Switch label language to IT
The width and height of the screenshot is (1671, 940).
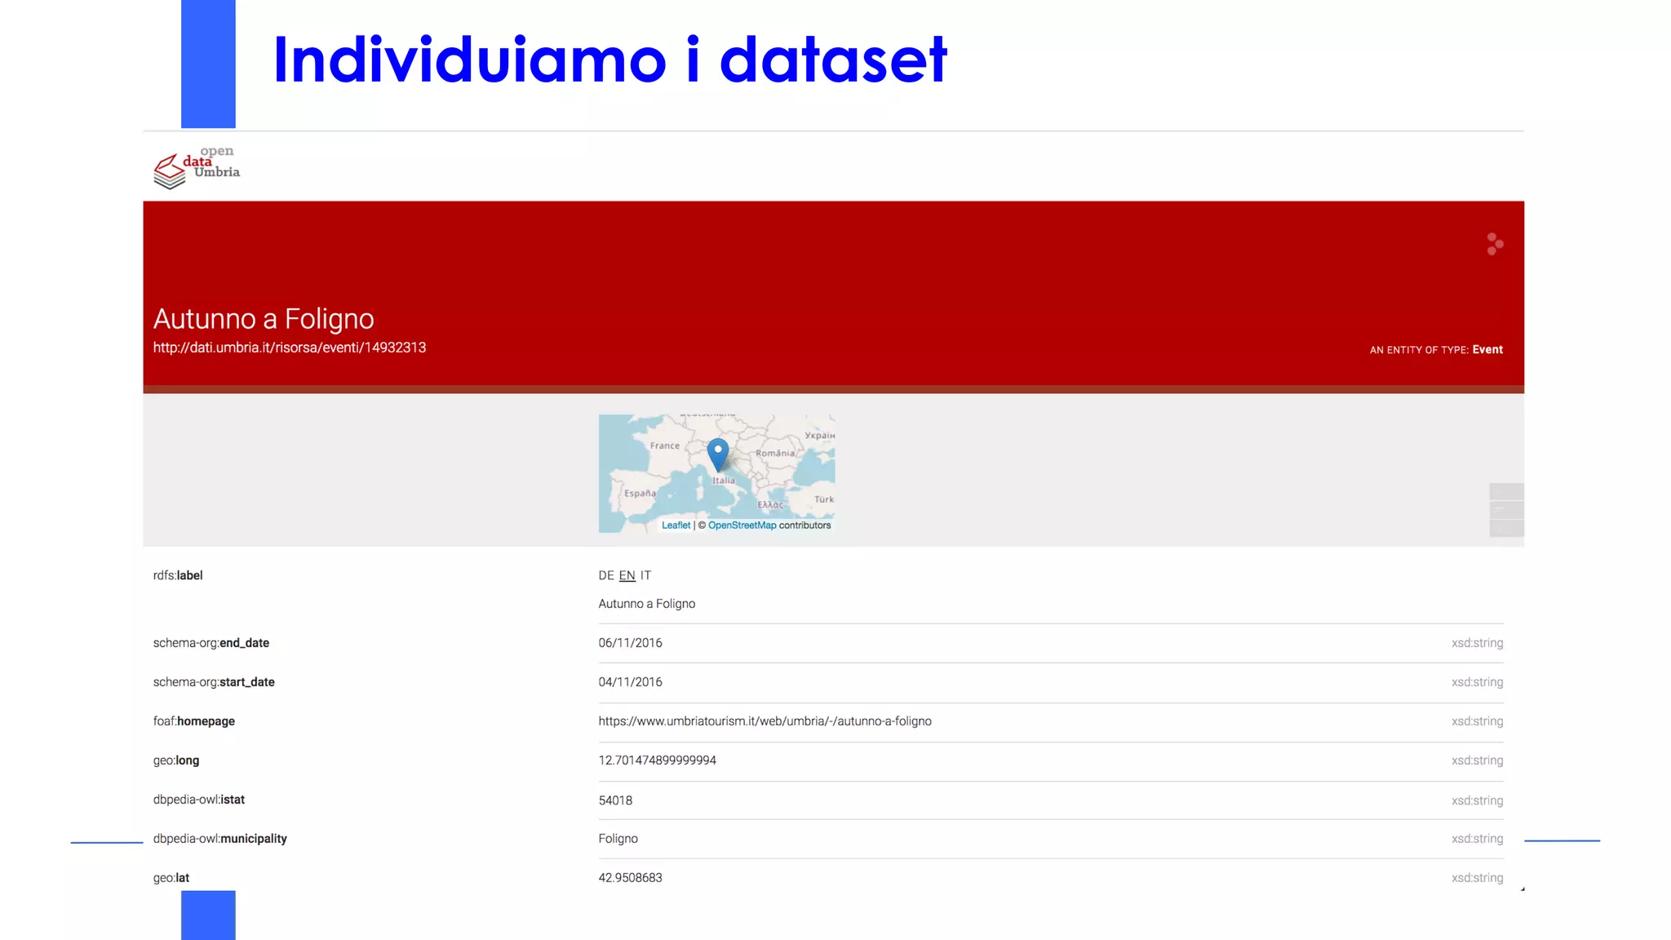(645, 575)
